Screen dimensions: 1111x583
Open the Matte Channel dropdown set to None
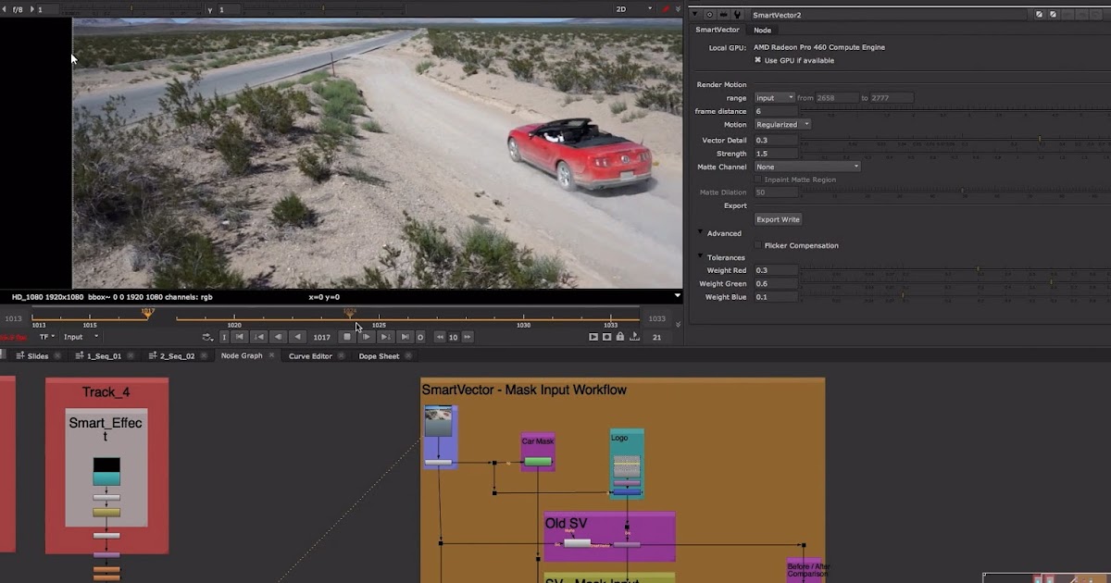(x=805, y=167)
